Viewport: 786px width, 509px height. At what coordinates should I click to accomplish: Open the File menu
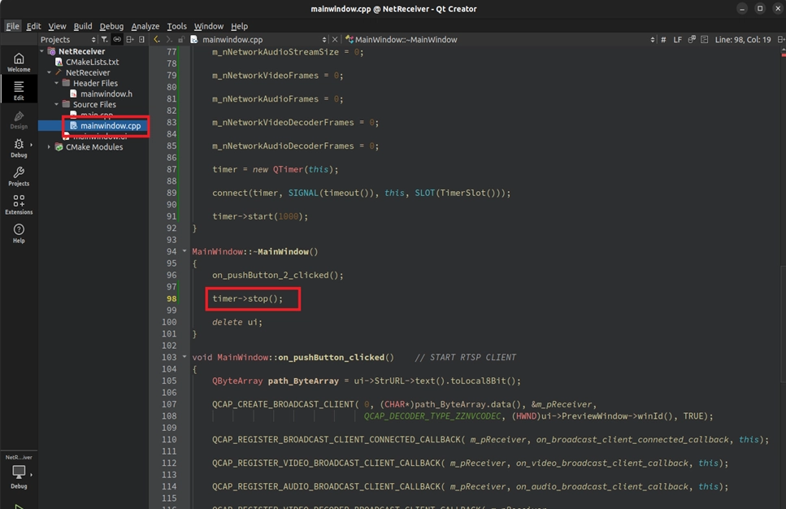pos(12,26)
